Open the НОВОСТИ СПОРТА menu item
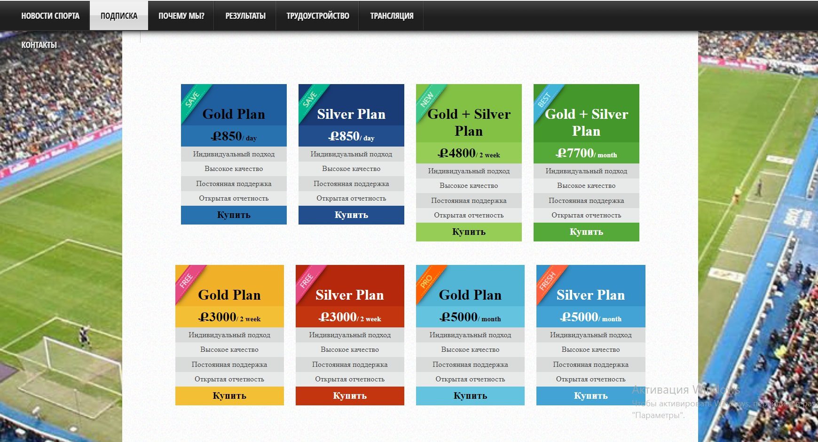 coord(50,16)
